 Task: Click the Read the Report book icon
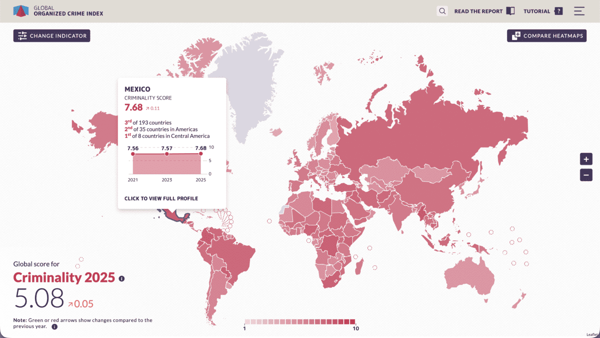coord(510,11)
